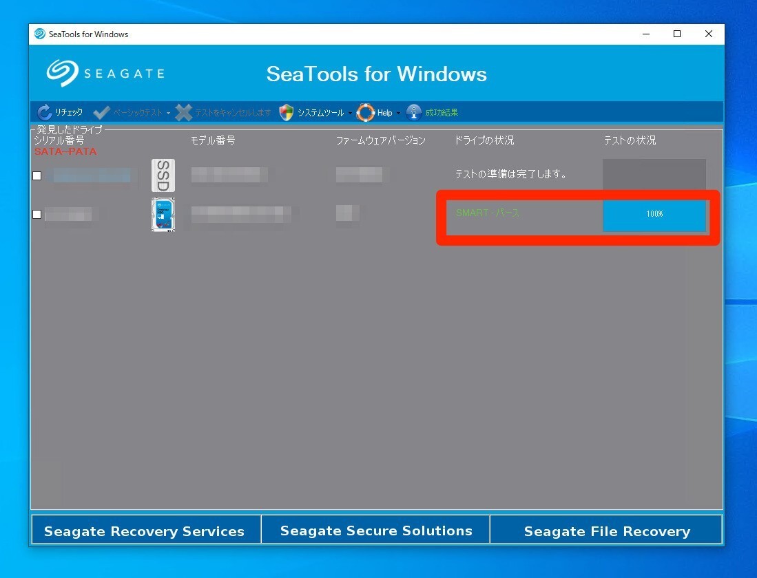Select the Seagate hard drive icon
Screen dimensions: 757x578
163,214
